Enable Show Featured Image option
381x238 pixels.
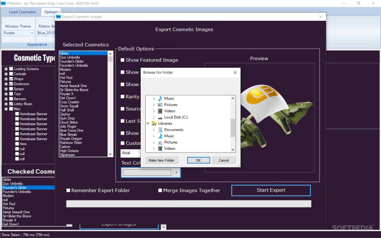coord(122,60)
